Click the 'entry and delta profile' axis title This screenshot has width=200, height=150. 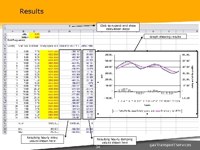pos(192,77)
